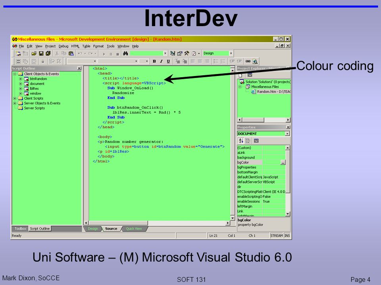Click the Redo arrow icon

click(x=90, y=53)
